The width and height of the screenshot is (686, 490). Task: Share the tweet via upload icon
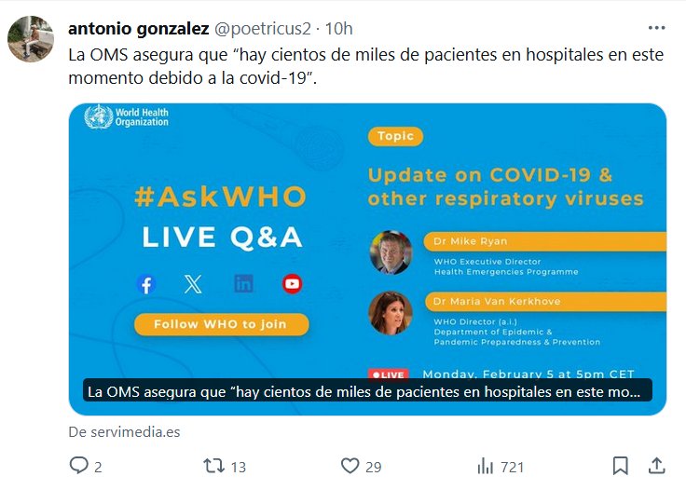(x=656, y=466)
